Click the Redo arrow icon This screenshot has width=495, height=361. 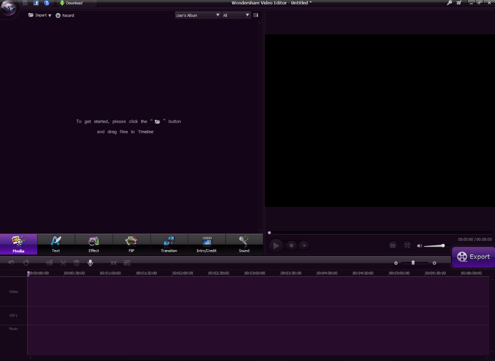26,263
